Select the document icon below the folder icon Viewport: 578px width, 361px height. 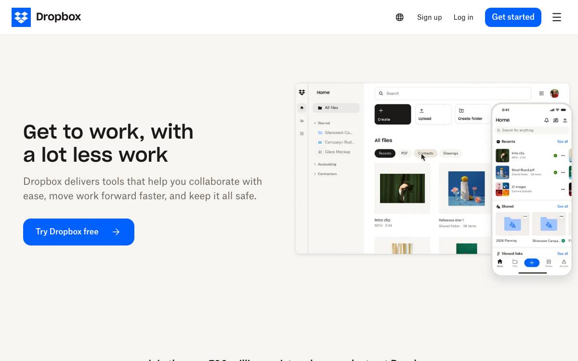[x=302, y=133]
